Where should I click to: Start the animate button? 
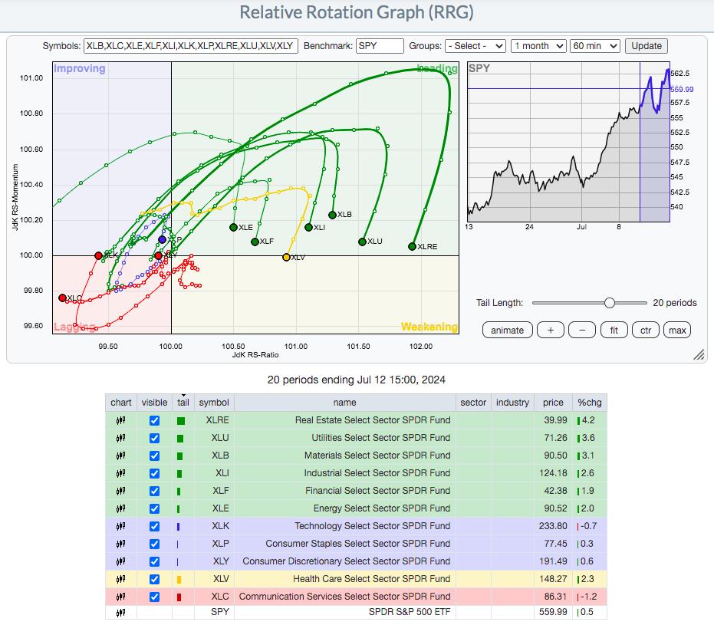tap(508, 330)
